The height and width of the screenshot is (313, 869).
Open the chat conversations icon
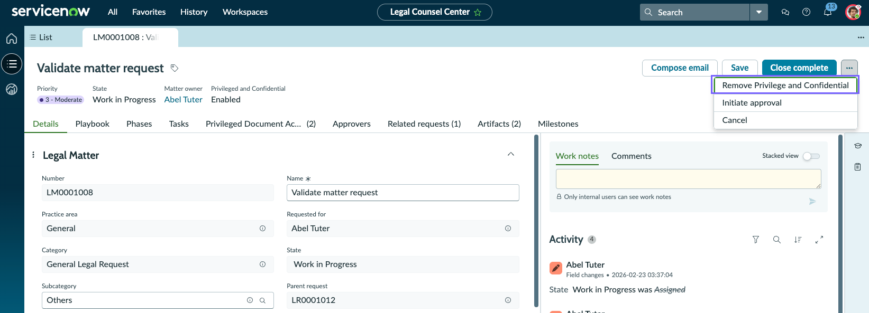point(785,12)
